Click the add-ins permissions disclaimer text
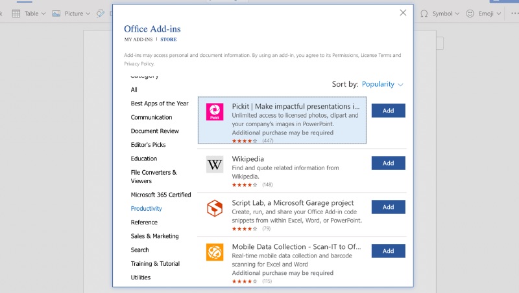The width and height of the screenshot is (519, 293). [x=263, y=60]
